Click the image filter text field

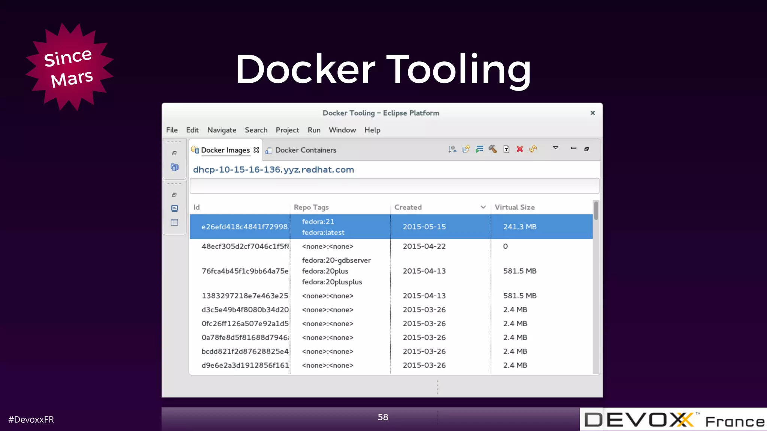(x=394, y=186)
